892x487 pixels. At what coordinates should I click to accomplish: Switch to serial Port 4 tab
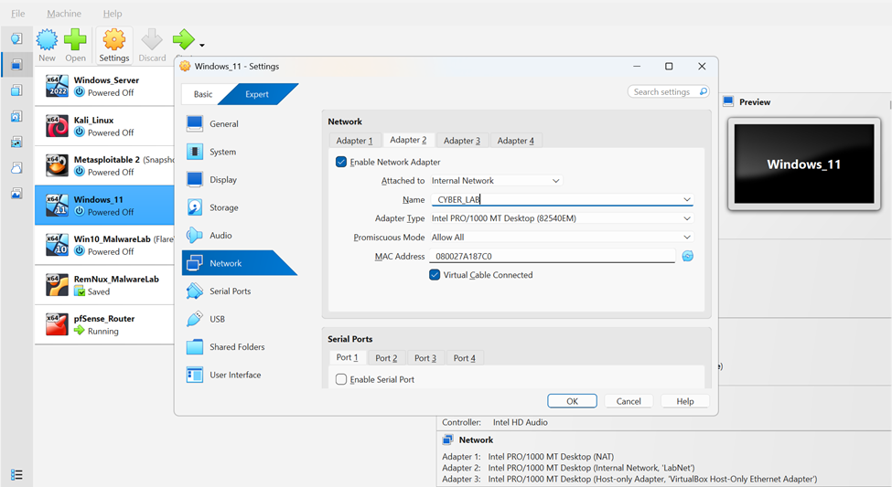[x=464, y=358]
